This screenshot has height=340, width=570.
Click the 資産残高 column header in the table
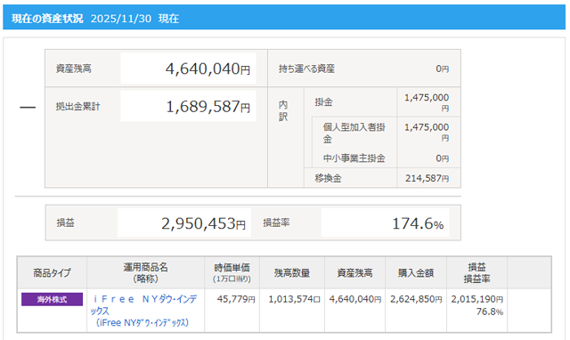coord(354,272)
